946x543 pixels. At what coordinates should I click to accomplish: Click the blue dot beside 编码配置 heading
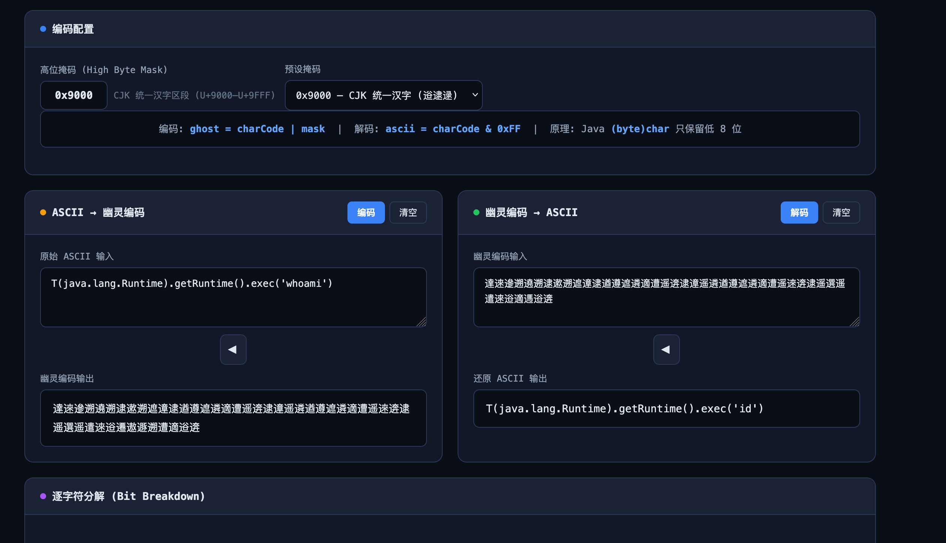pyautogui.click(x=43, y=29)
